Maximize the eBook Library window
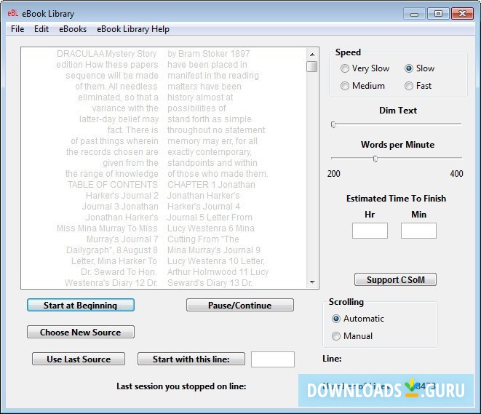The image size is (481, 414). (x=438, y=14)
